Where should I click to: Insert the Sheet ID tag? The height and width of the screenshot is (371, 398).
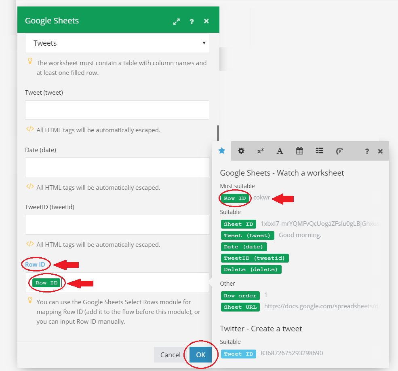click(238, 224)
